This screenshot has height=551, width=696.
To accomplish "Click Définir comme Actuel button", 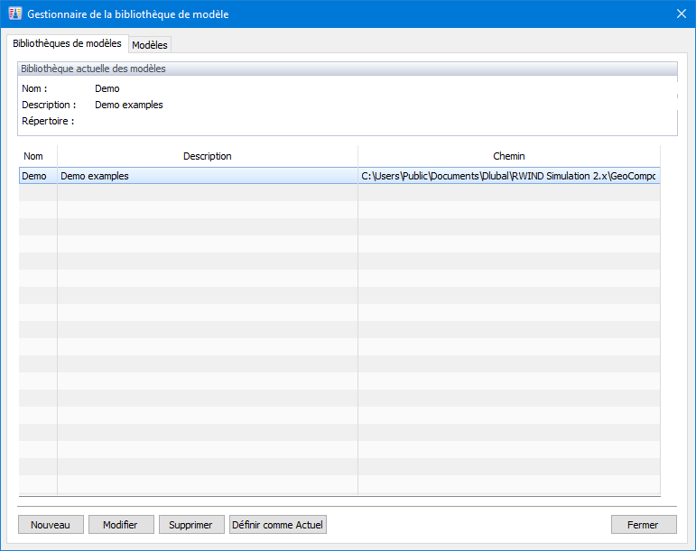I will (278, 525).
